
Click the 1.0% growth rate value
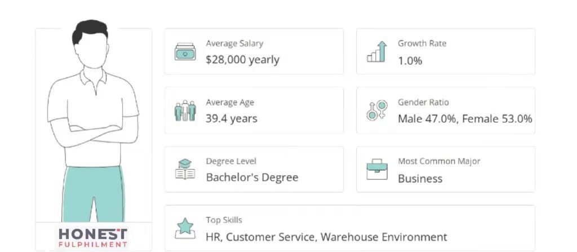pos(410,60)
